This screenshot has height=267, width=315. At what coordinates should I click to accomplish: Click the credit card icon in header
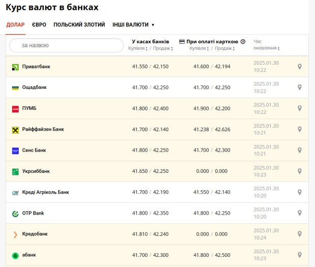click(x=181, y=42)
